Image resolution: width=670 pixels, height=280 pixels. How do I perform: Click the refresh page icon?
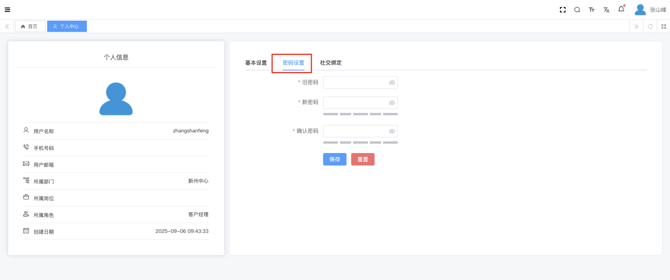650,26
